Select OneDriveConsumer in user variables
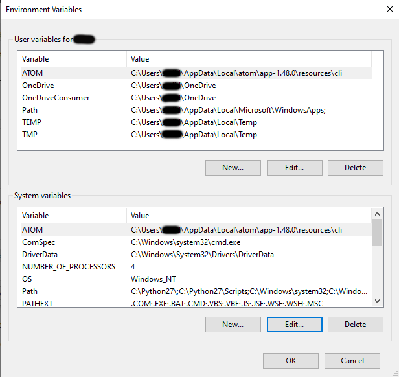The image size is (399, 377). (x=56, y=98)
